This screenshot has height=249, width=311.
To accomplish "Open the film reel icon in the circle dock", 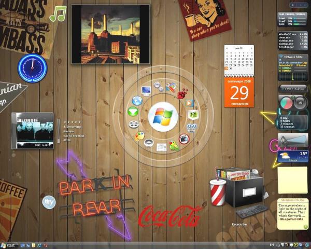I will (134, 125).
